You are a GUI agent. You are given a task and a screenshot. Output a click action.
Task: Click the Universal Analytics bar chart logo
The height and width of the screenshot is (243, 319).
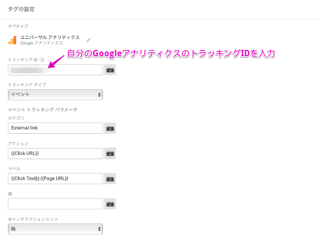coord(12,40)
